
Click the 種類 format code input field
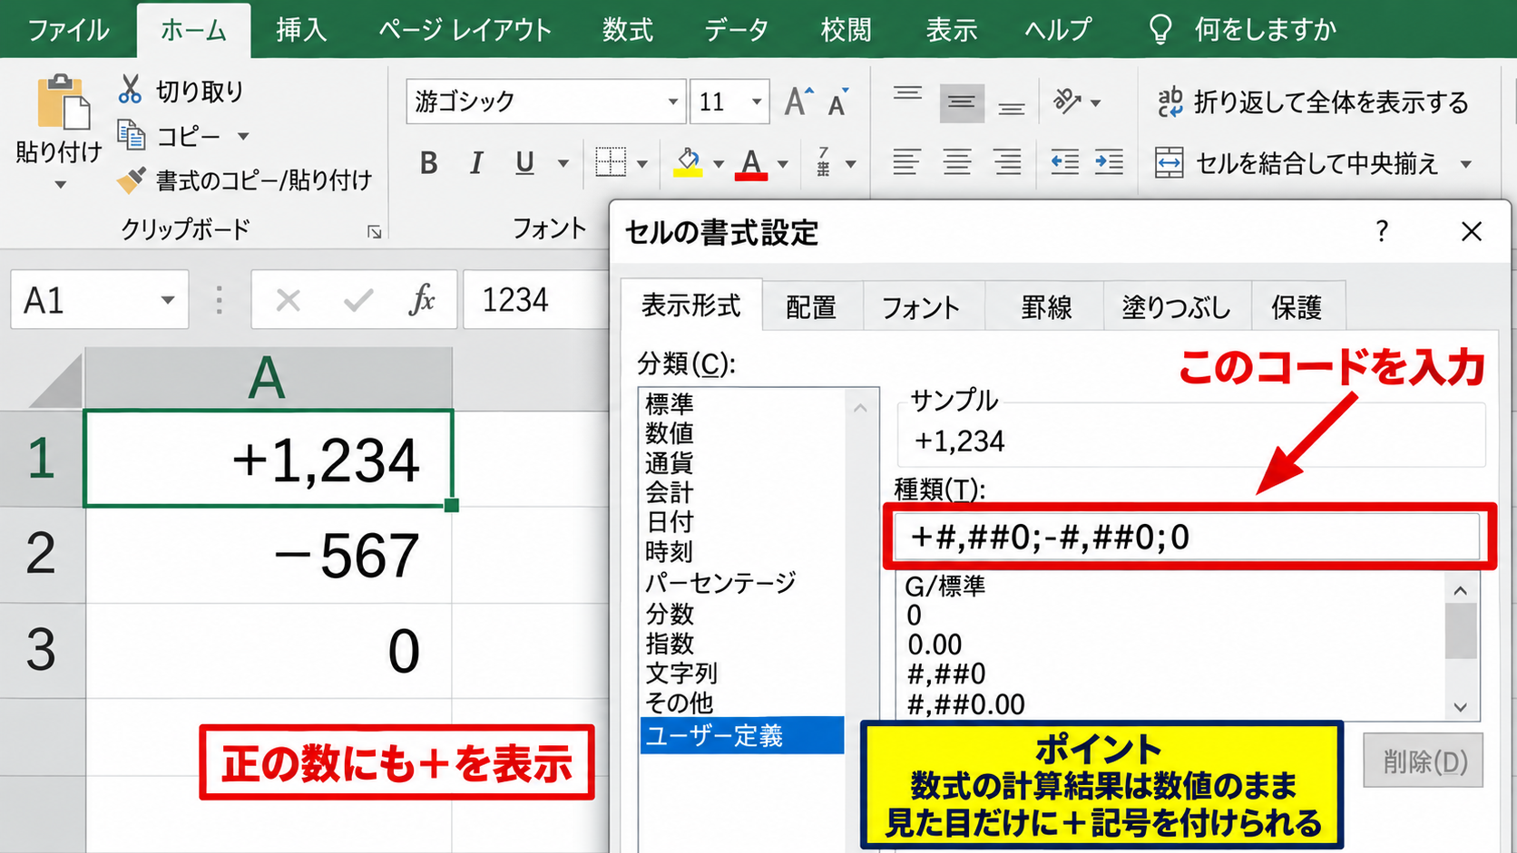[x=1189, y=537]
